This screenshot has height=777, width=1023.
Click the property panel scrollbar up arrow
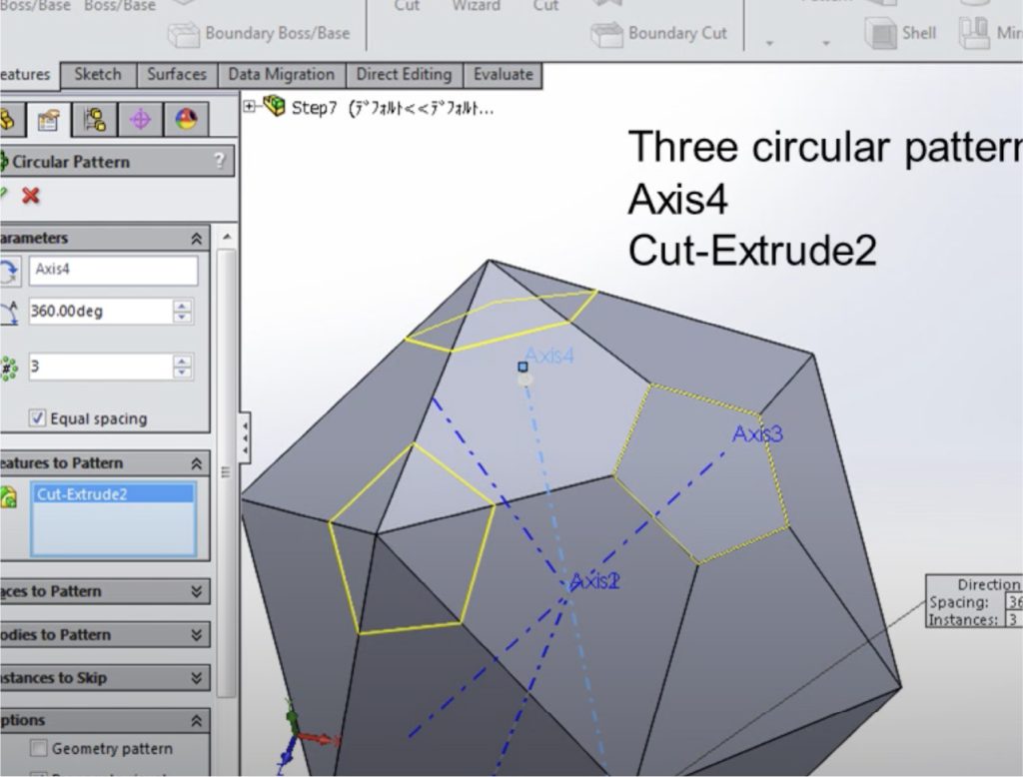(227, 237)
